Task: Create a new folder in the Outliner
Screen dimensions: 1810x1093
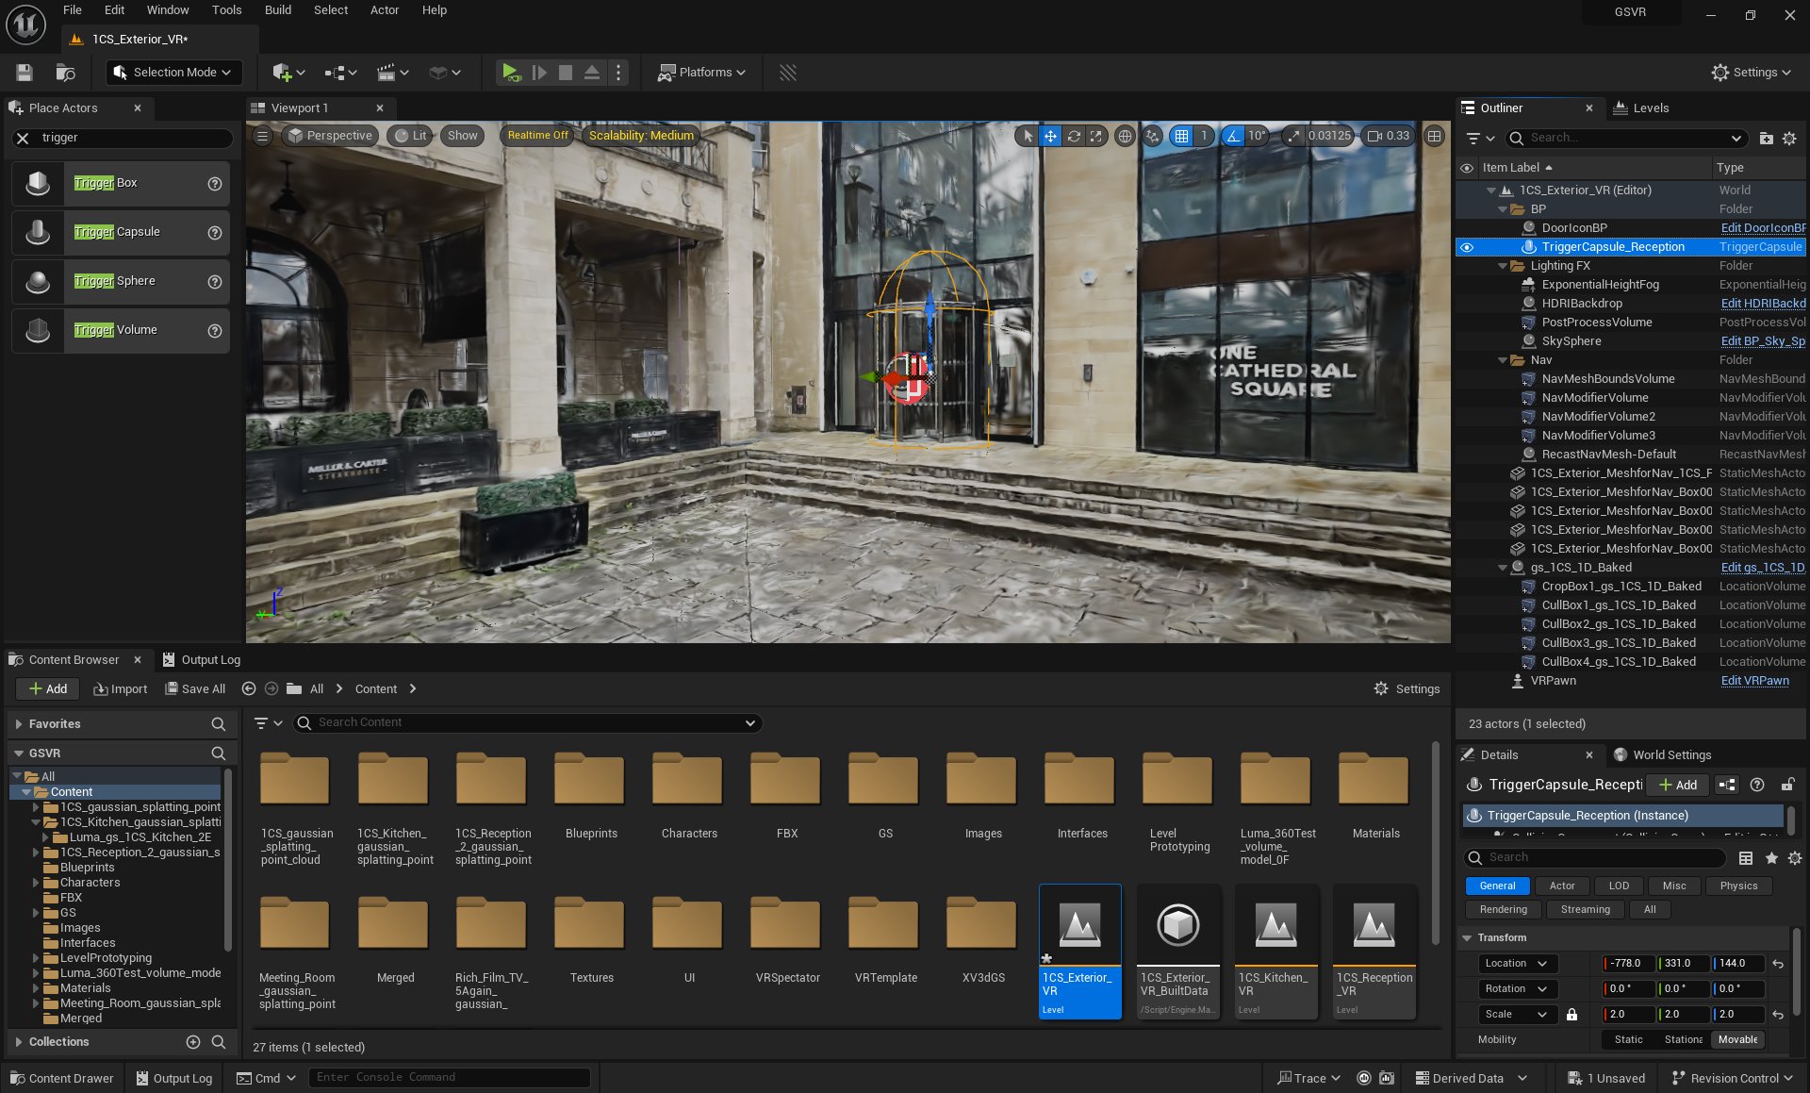Action: pyautogui.click(x=1766, y=139)
